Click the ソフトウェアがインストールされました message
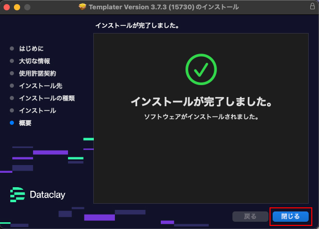This screenshot has width=319, height=229. click(x=201, y=117)
